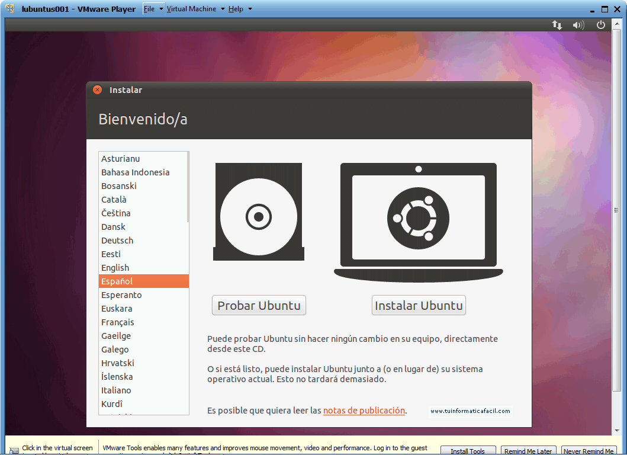
Task: Expand the File menu dropdown arrow
Action: coord(161,9)
